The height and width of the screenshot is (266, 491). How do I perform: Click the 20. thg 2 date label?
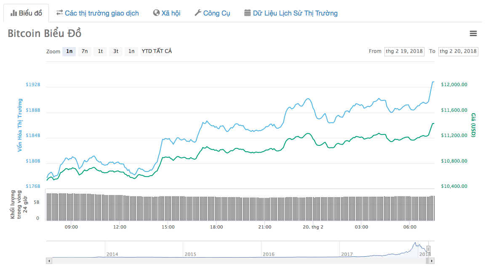pos(313,227)
